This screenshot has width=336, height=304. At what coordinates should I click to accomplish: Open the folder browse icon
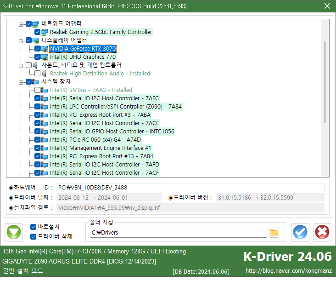pyautogui.click(x=274, y=233)
